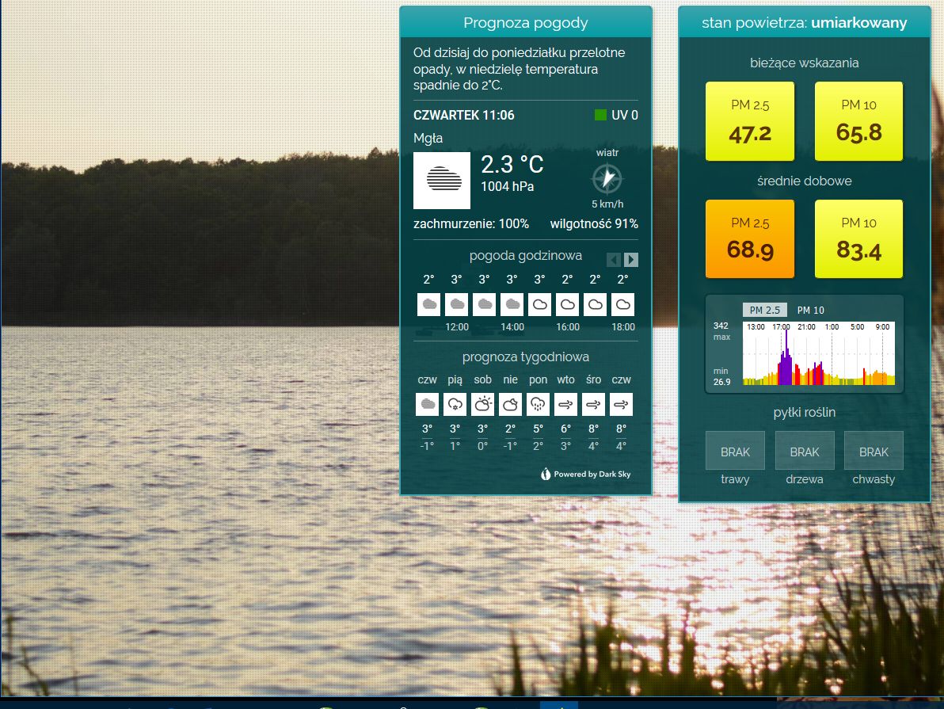
Task: Show next hours in hourly weather
Action: pyautogui.click(x=630, y=260)
